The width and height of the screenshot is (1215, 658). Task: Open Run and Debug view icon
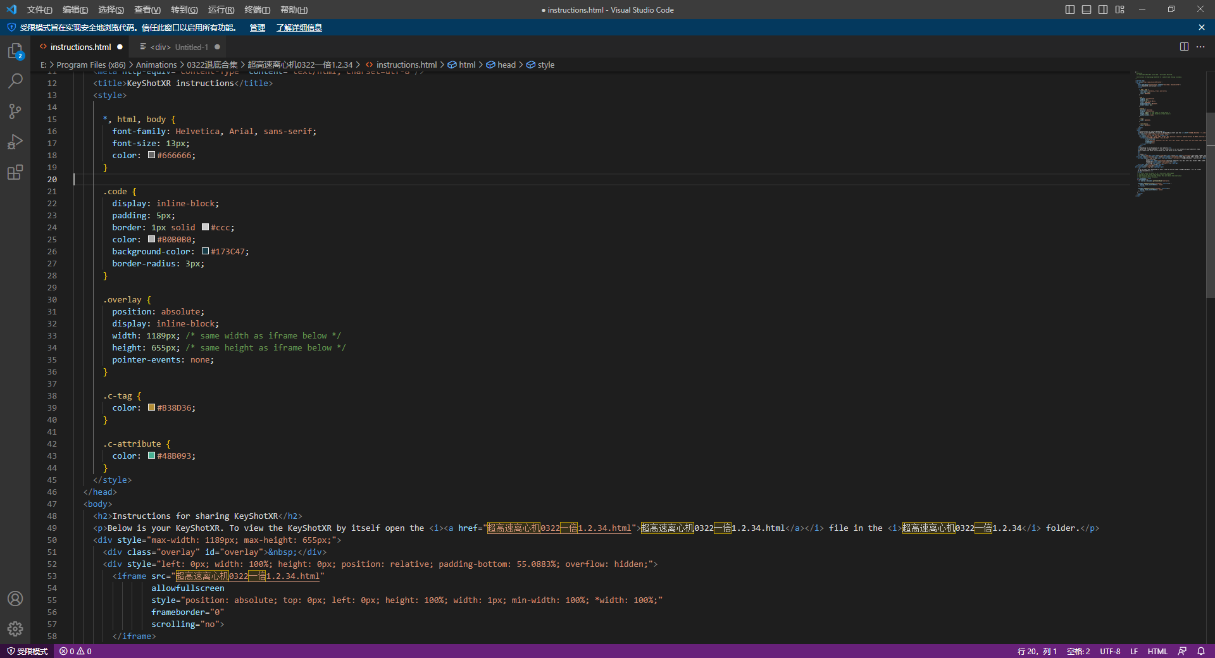coord(15,142)
